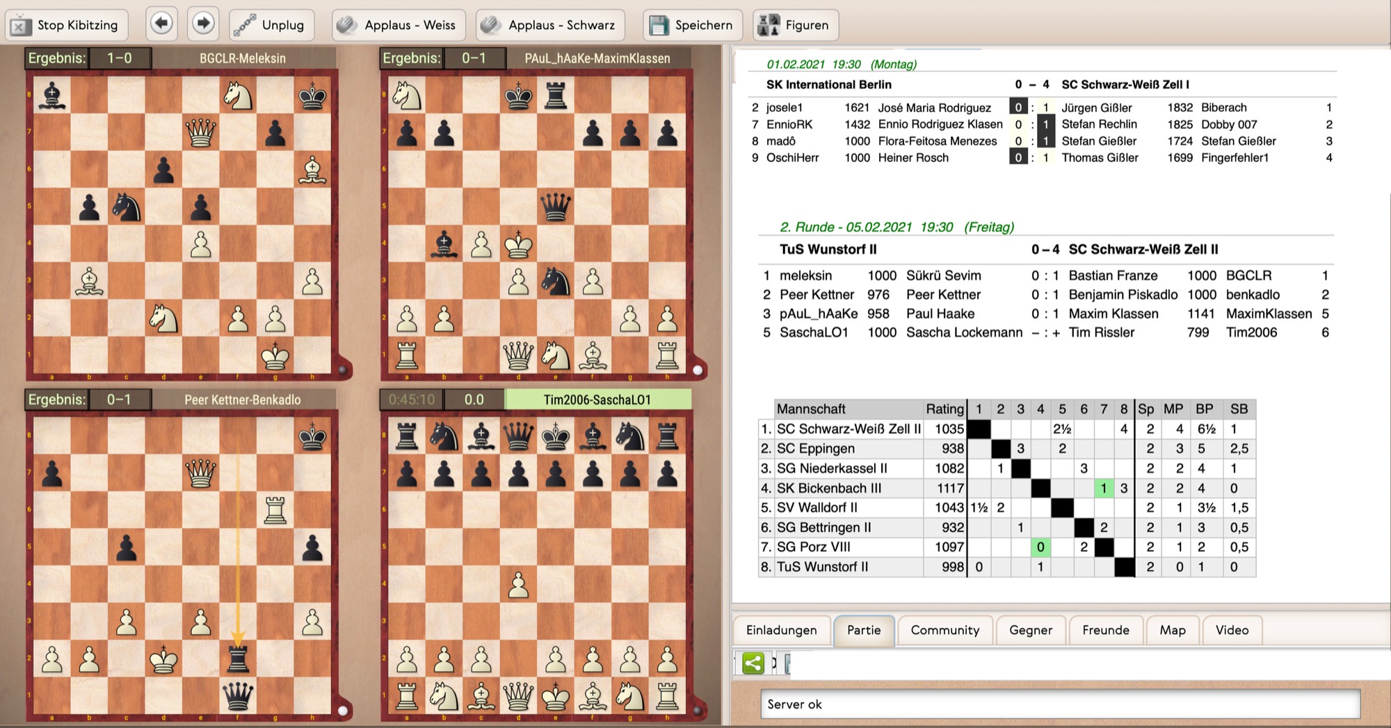The image size is (1391, 728).
Task: Open the Map tab
Action: (x=1172, y=630)
